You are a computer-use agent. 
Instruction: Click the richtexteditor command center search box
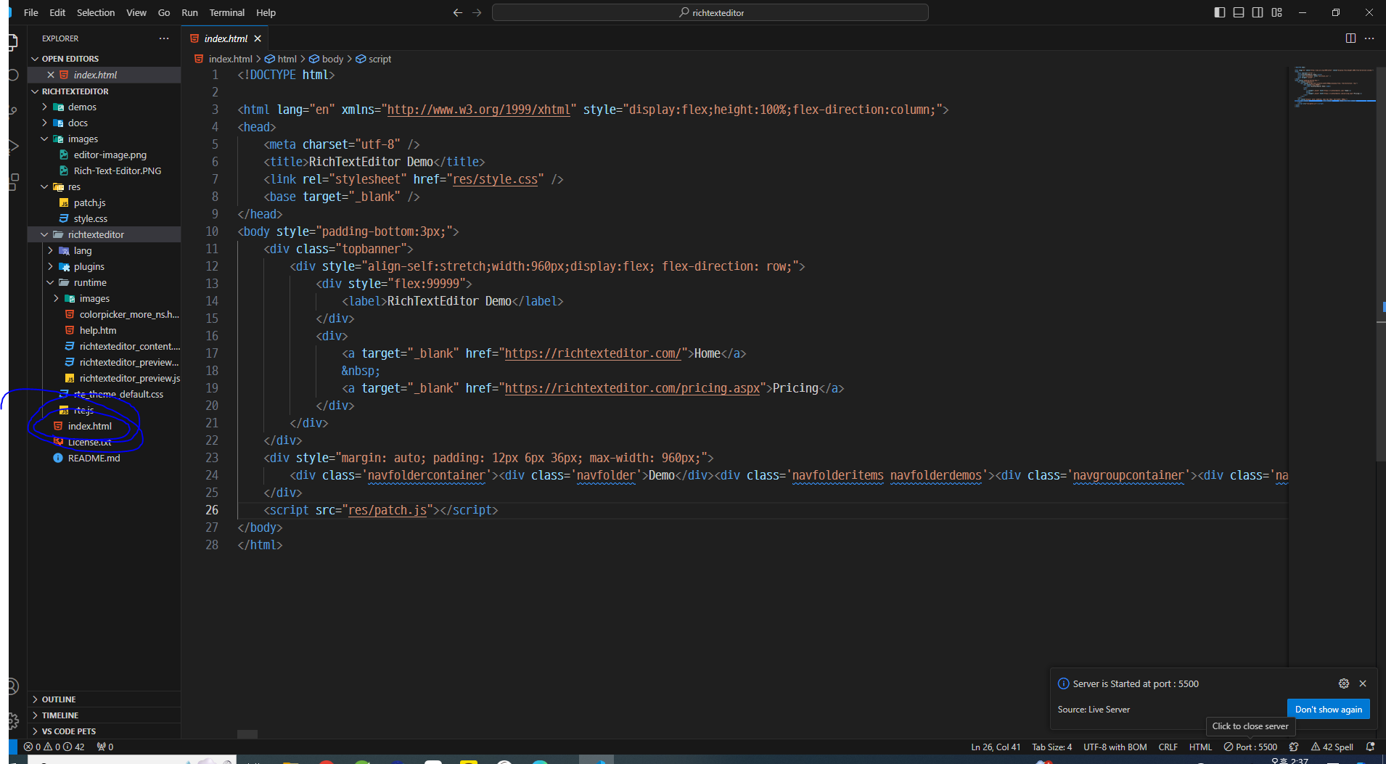[x=710, y=12]
